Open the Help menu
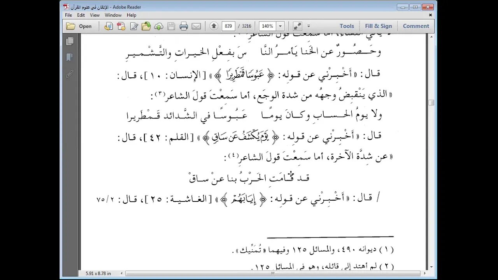 coord(132,15)
